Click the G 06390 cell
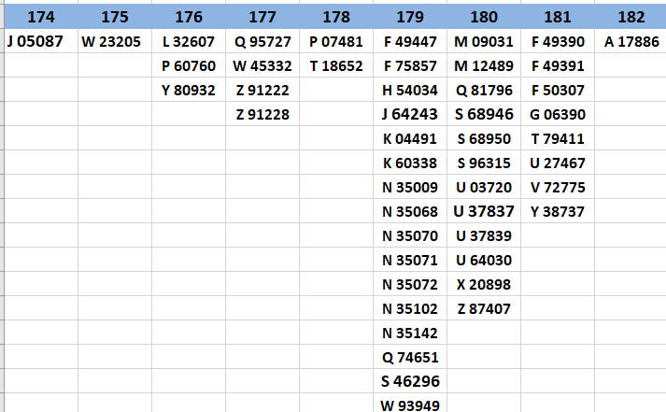The width and height of the screenshot is (666, 412). click(558, 114)
